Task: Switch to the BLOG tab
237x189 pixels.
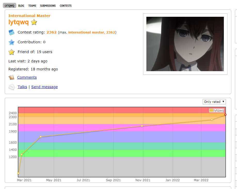Action: [21, 6]
